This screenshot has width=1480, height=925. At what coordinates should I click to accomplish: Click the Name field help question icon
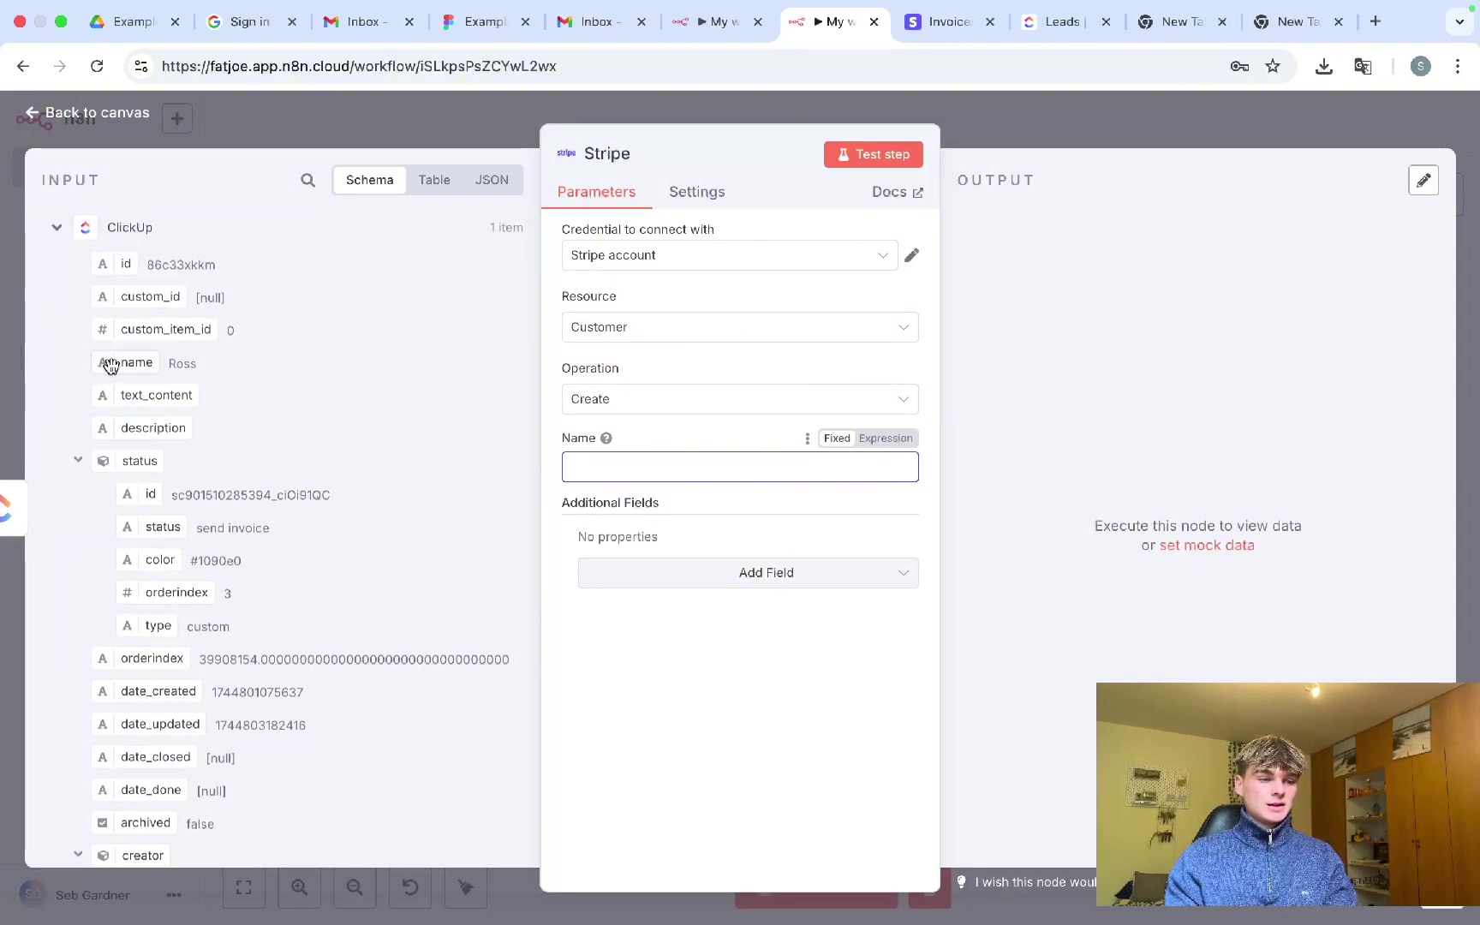click(x=606, y=439)
